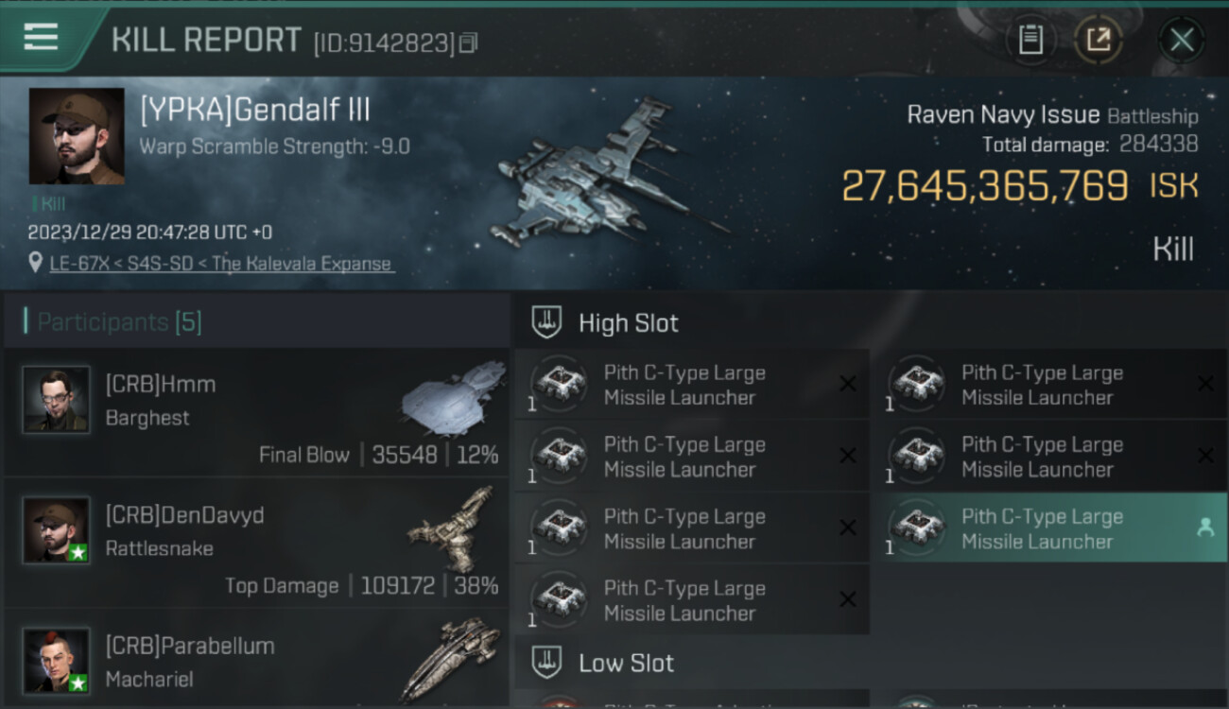Select highlighted Pith C-Type Large Missile Launcher

[1049, 528]
